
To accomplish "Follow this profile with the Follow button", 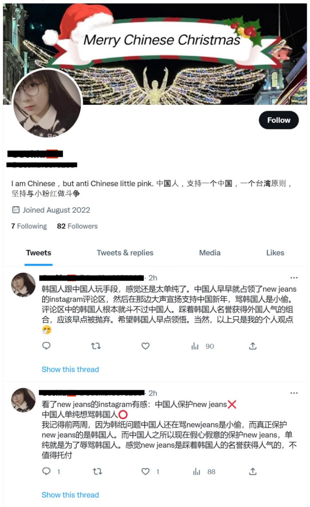I will [279, 120].
